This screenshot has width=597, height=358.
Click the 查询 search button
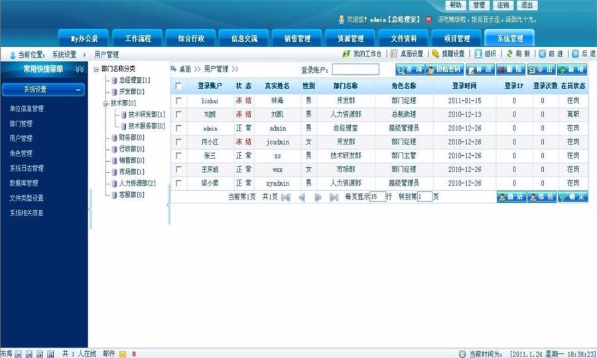410,70
